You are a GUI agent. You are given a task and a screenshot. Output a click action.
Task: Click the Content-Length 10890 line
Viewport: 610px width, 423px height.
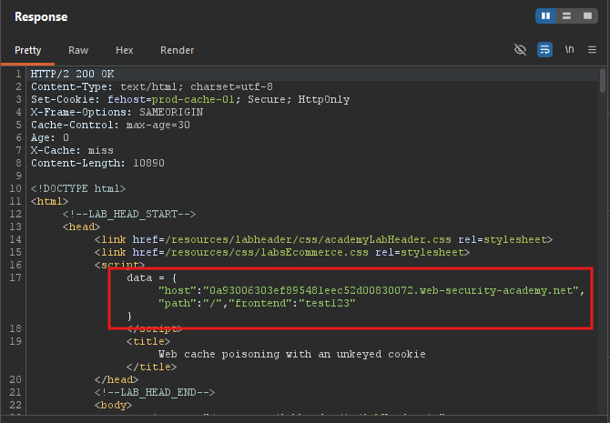(97, 163)
